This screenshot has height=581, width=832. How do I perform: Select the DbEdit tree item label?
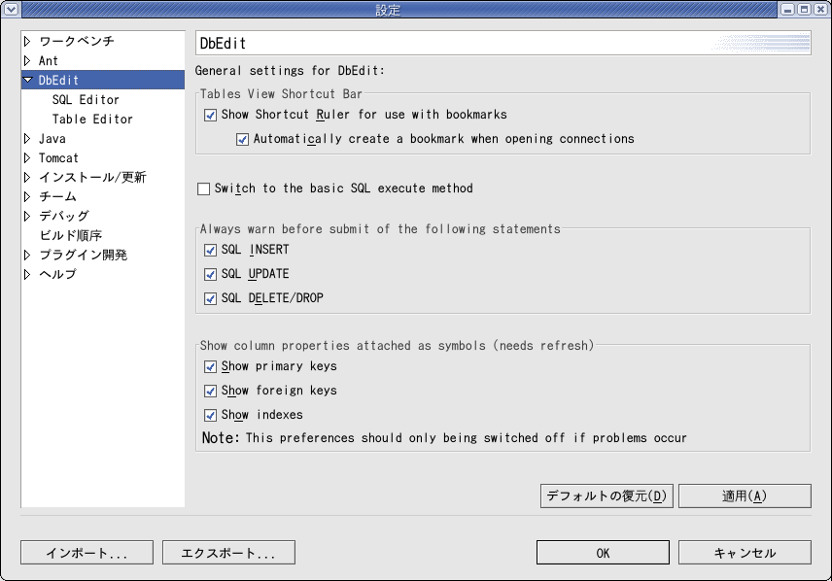(x=58, y=80)
